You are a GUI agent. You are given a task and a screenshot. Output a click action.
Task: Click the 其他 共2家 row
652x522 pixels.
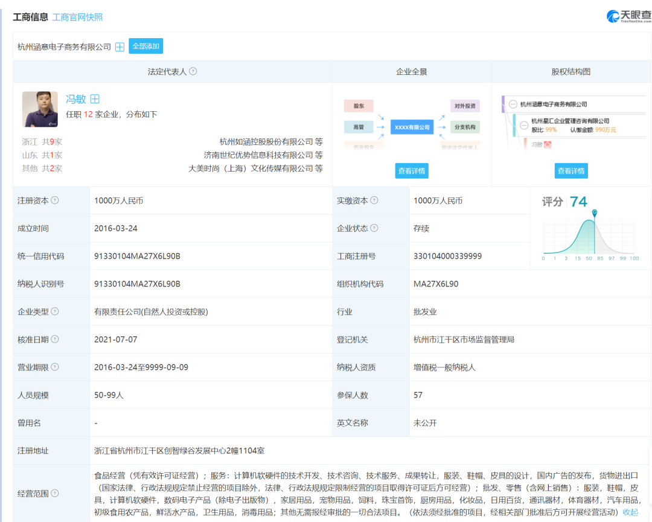[42, 168]
